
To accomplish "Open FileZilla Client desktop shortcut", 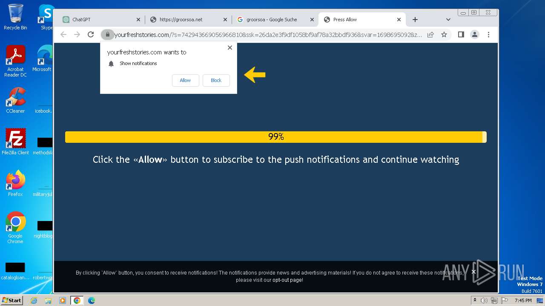I will pos(15,142).
